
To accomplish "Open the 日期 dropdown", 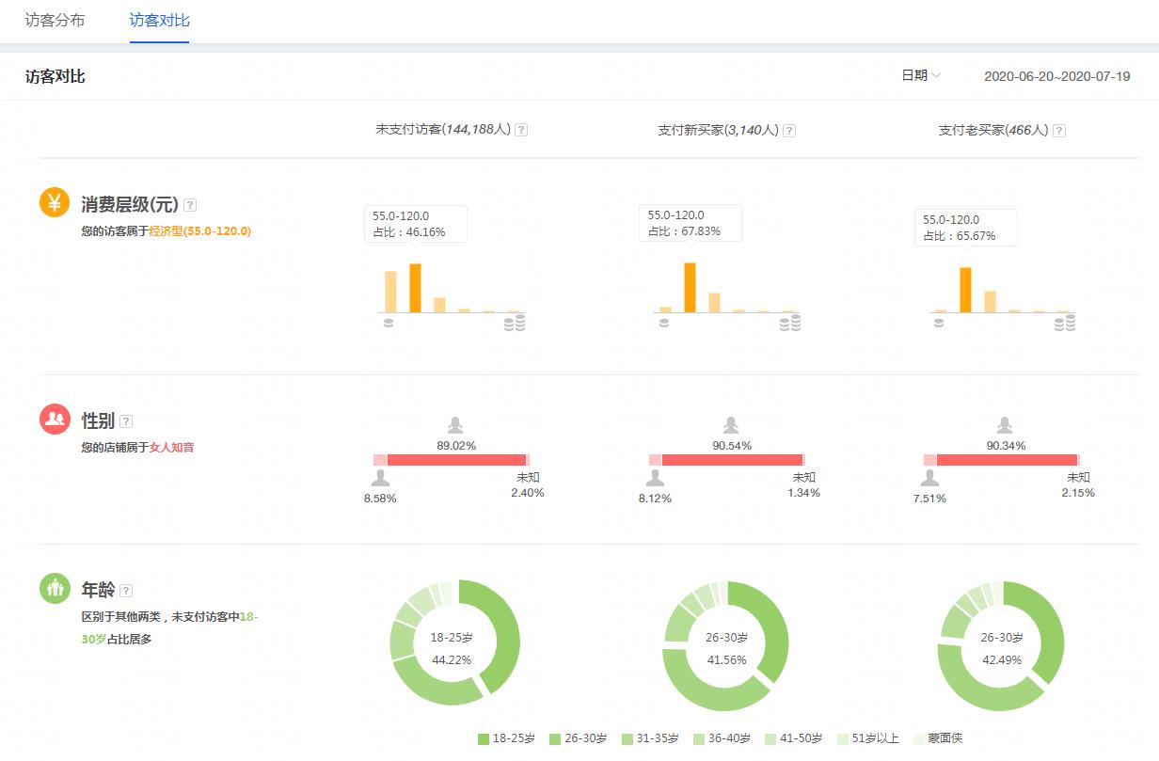I will click(x=921, y=76).
